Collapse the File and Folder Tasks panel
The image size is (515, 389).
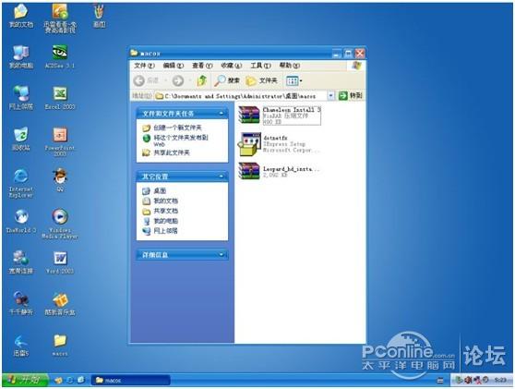222,114
